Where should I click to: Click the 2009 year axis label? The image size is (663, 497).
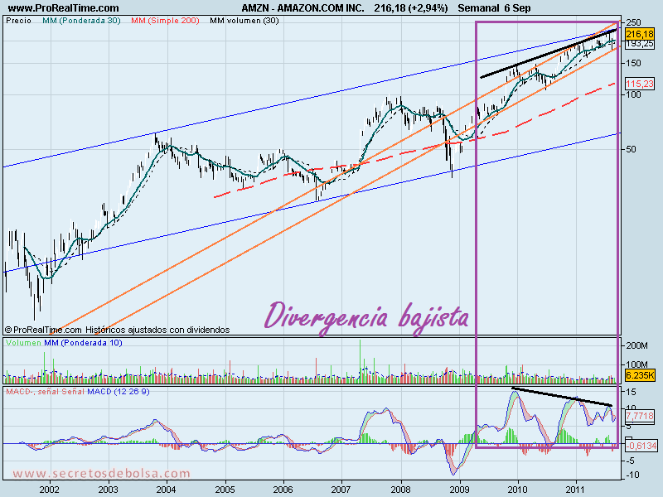click(459, 490)
